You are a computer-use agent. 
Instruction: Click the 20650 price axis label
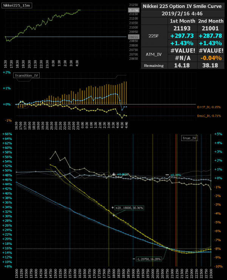pyautogui.click(x=134, y=59)
